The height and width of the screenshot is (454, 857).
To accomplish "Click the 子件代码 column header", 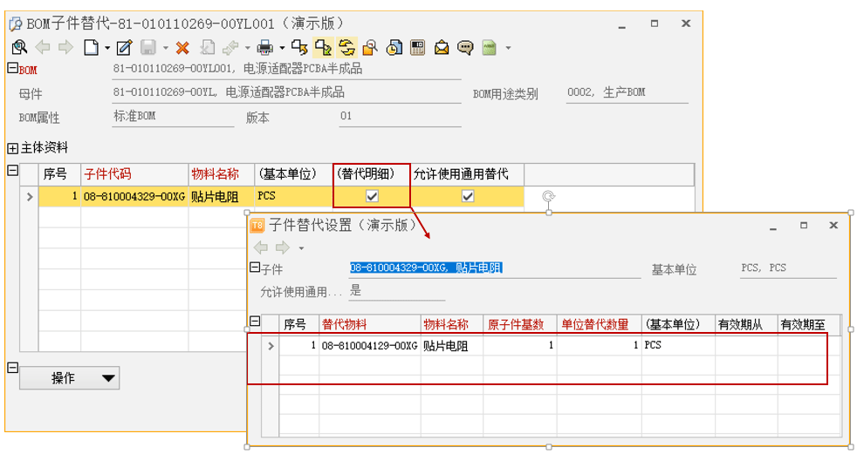I will point(107,173).
